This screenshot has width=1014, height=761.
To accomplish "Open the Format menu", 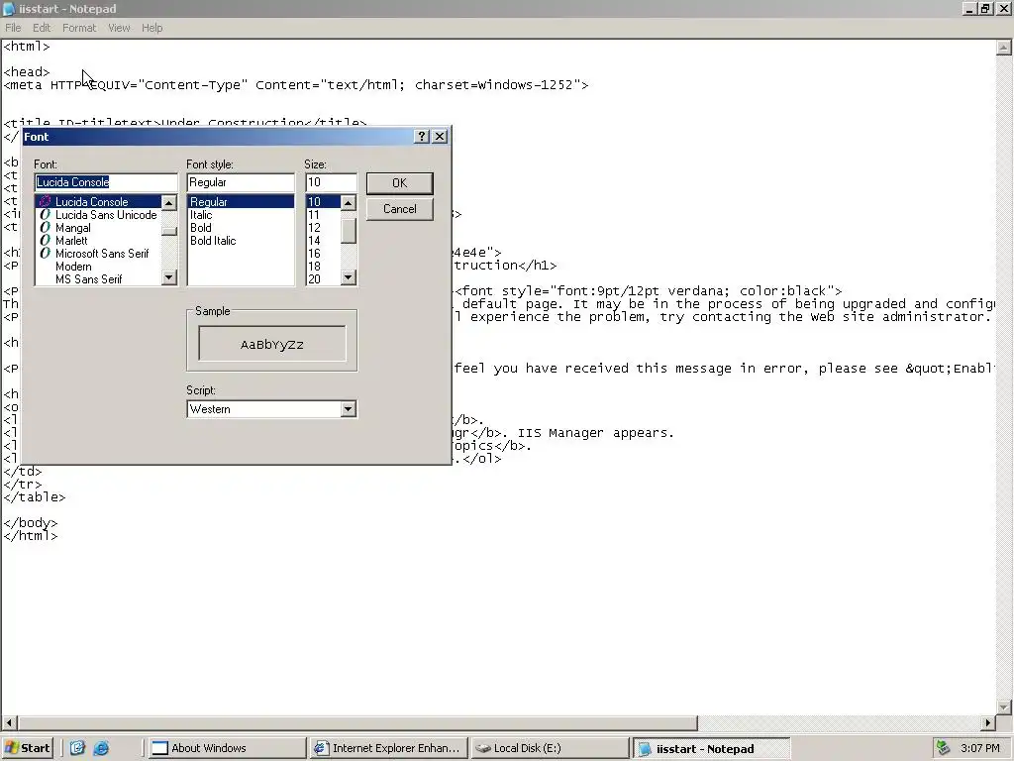I will pyautogui.click(x=79, y=28).
